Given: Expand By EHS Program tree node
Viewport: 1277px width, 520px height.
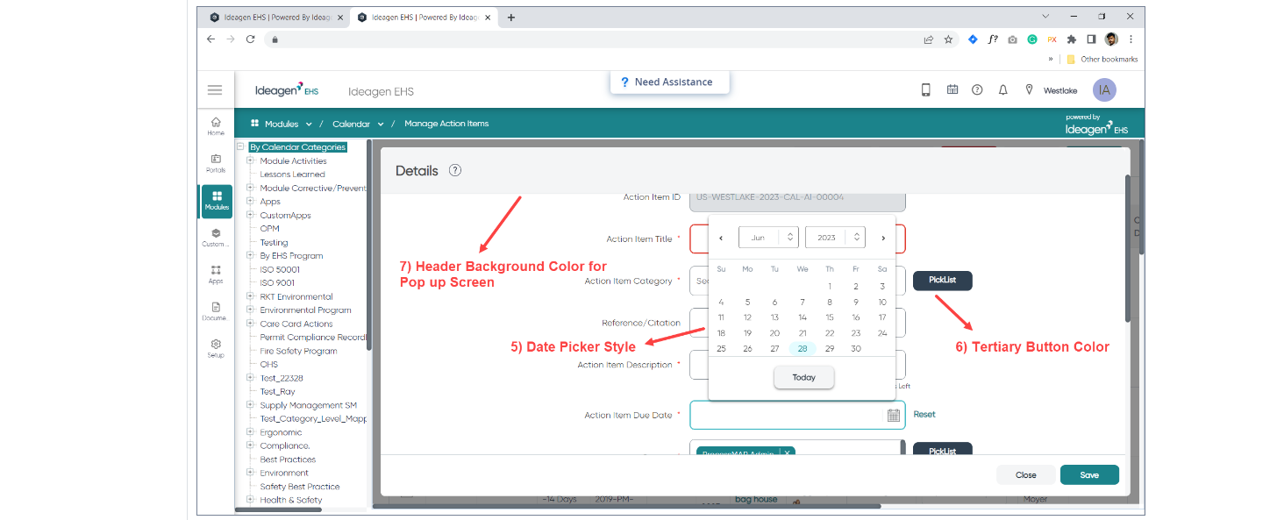Looking at the screenshot, I should coord(251,256).
